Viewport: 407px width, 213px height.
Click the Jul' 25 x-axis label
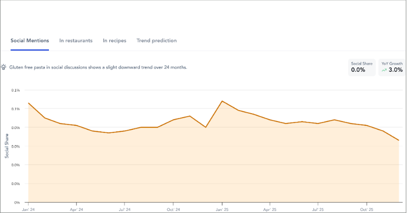(x=318, y=209)
